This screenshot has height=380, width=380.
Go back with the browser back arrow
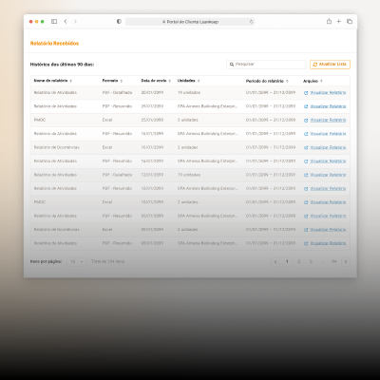tap(66, 22)
